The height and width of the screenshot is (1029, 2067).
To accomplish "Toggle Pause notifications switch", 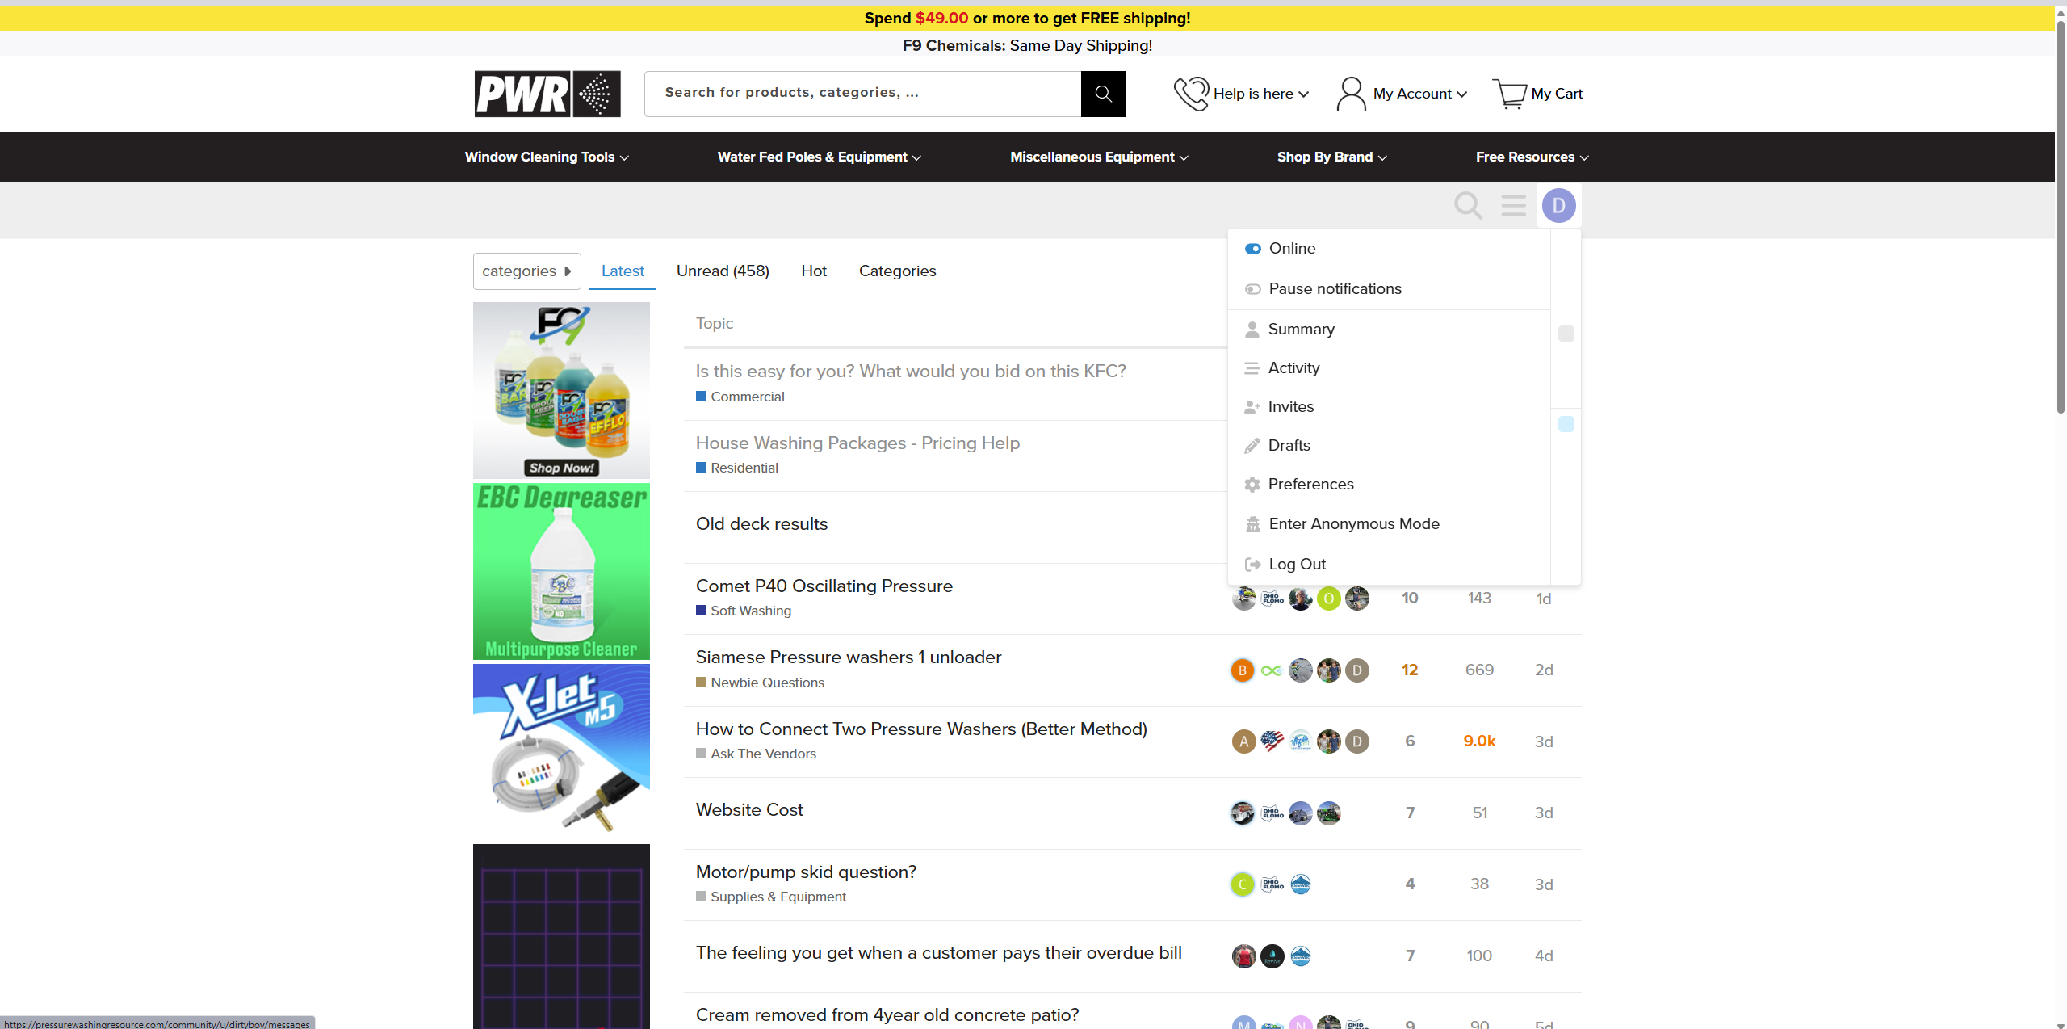I will pyautogui.click(x=1252, y=289).
